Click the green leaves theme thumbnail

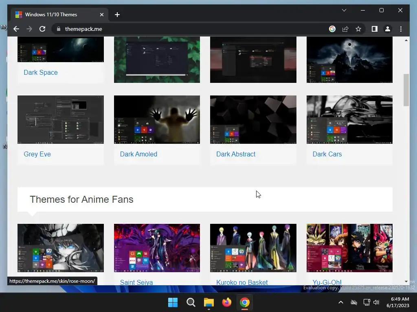click(x=157, y=60)
